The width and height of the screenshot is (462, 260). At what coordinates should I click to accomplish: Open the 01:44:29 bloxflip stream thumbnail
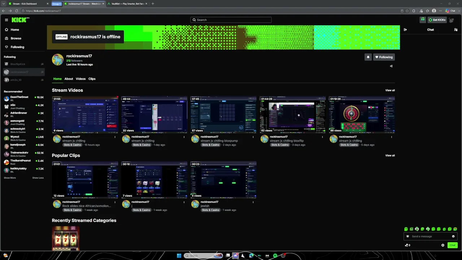293,114
